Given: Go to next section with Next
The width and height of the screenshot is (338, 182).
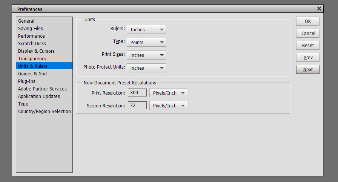Looking at the screenshot, I should click(x=307, y=70).
